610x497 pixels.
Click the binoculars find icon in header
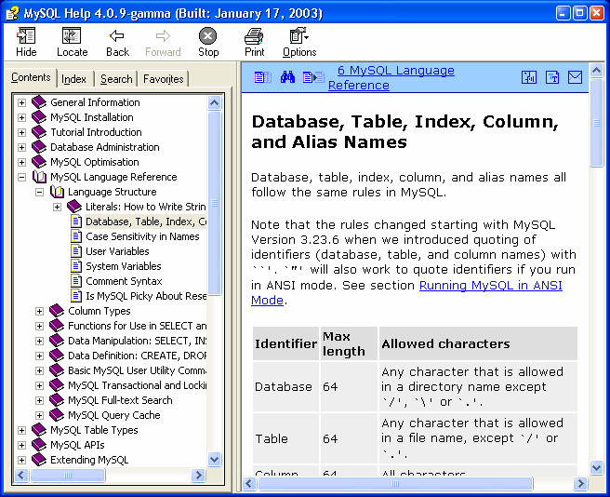[287, 77]
